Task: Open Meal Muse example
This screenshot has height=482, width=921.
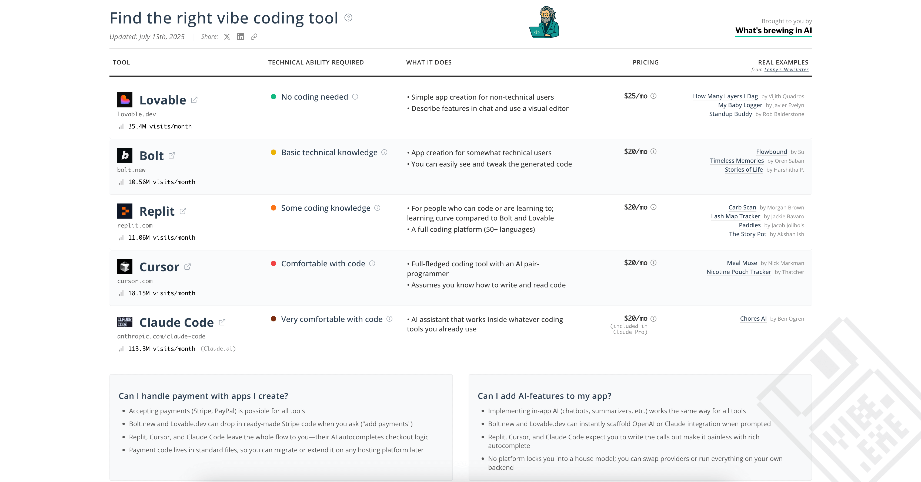Action: [x=742, y=263]
